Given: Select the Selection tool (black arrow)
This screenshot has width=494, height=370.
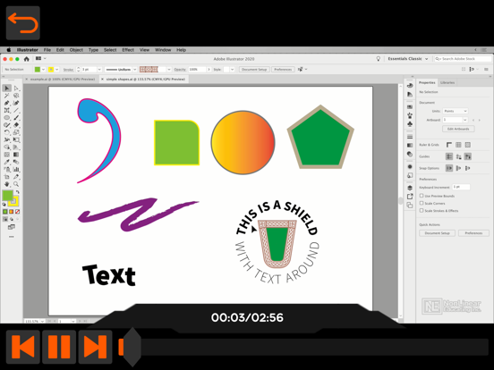Looking at the screenshot, I should [6, 88].
